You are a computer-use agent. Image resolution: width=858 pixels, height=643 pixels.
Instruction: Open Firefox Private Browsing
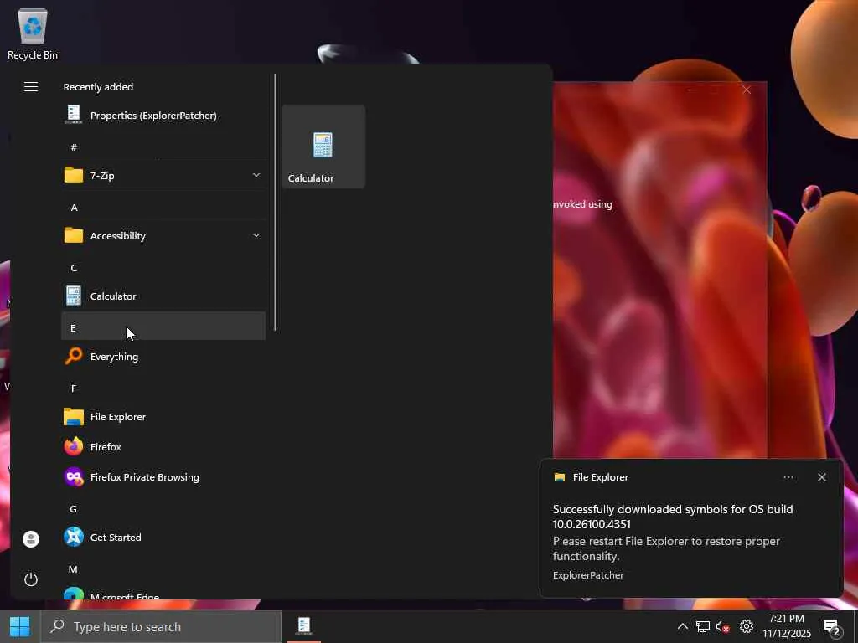coord(163,476)
